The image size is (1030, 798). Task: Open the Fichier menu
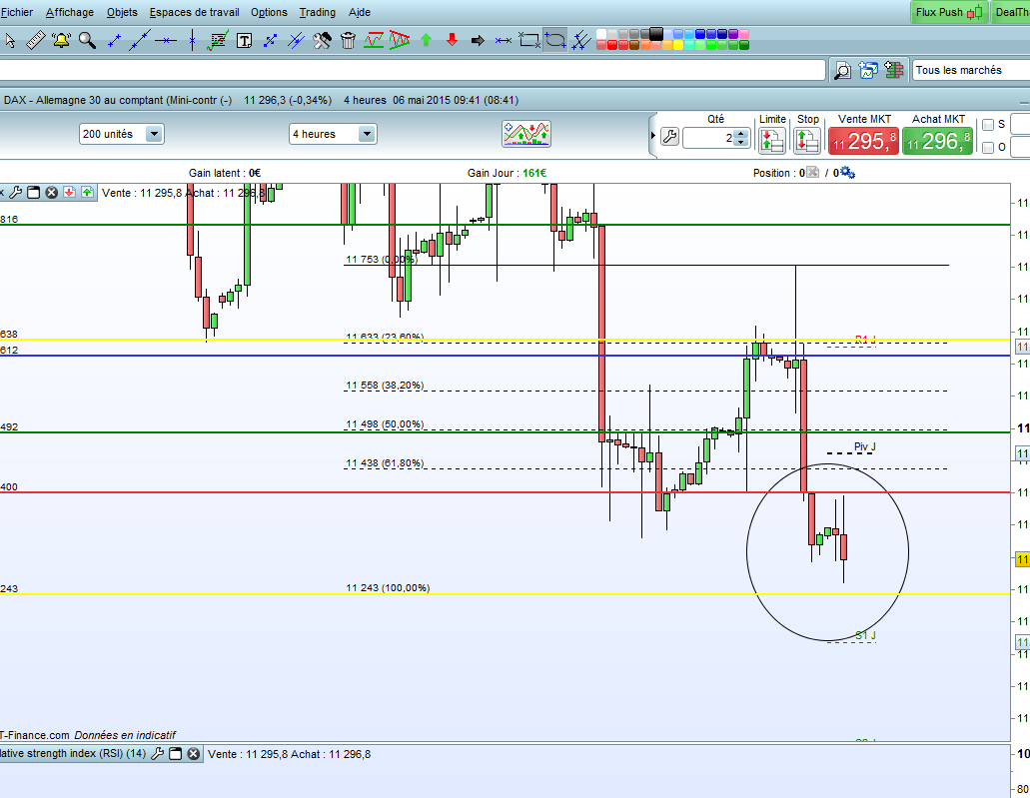(16, 12)
